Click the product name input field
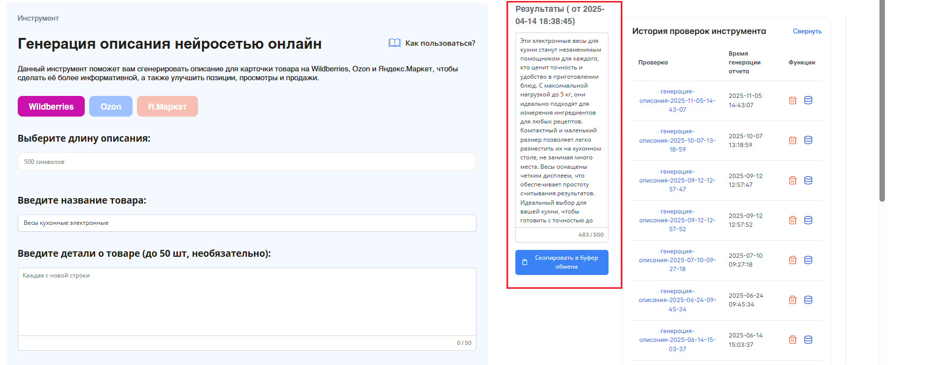946x365 pixels. tap(246, 223)
